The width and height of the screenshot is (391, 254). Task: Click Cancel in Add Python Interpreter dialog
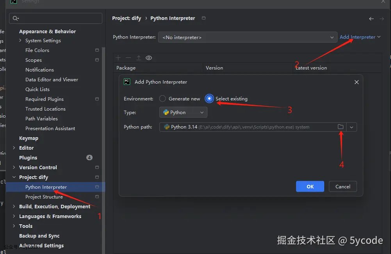343,186
